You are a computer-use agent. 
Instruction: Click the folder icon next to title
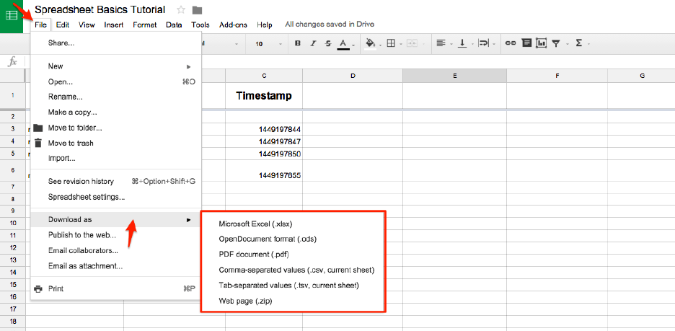click(x=197, y=10)
